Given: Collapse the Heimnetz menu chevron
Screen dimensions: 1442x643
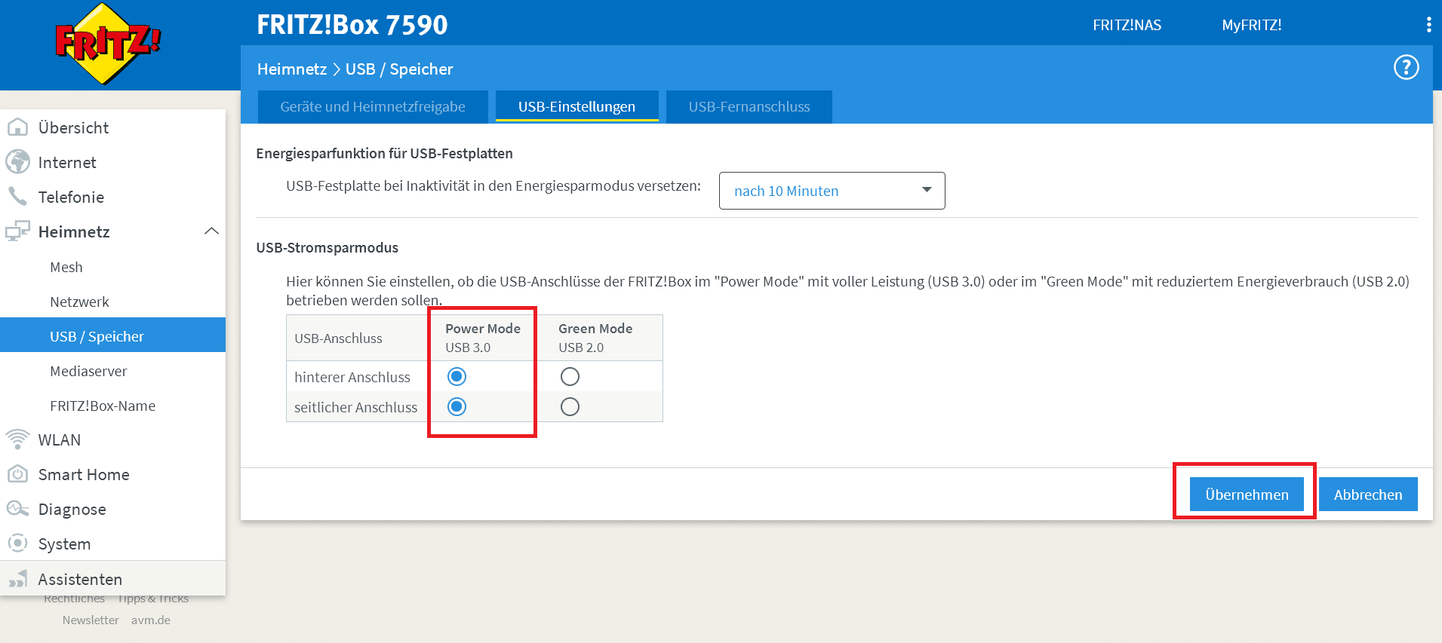Looking at the screenshot, I should point(211,231).
